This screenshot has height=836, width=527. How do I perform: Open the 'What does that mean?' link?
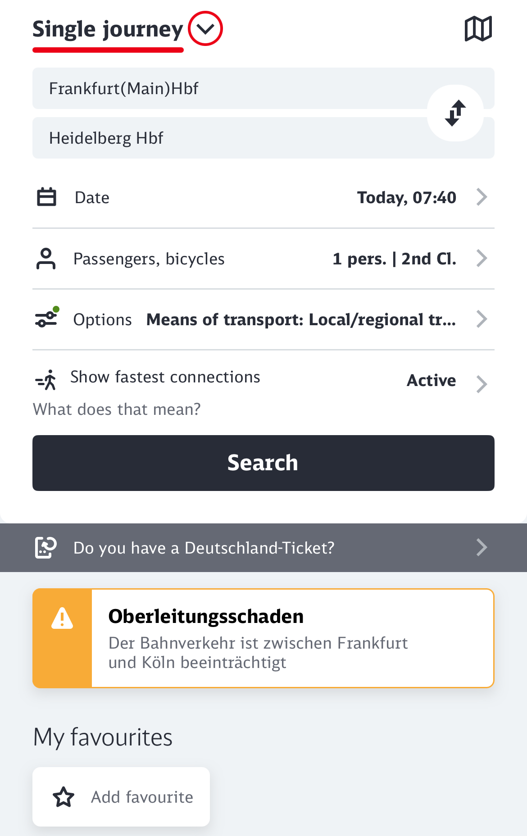click(117, 409)
